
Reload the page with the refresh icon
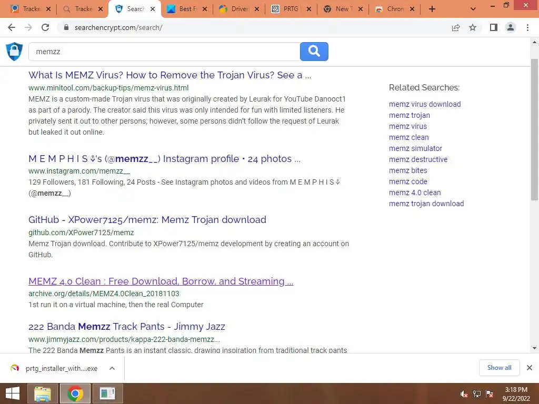(45, 27)
